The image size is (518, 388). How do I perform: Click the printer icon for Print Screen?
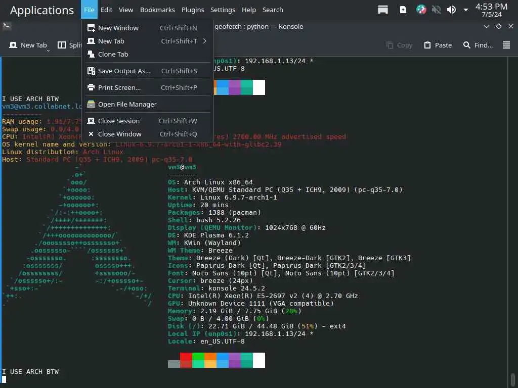click(x=91, y=87)
